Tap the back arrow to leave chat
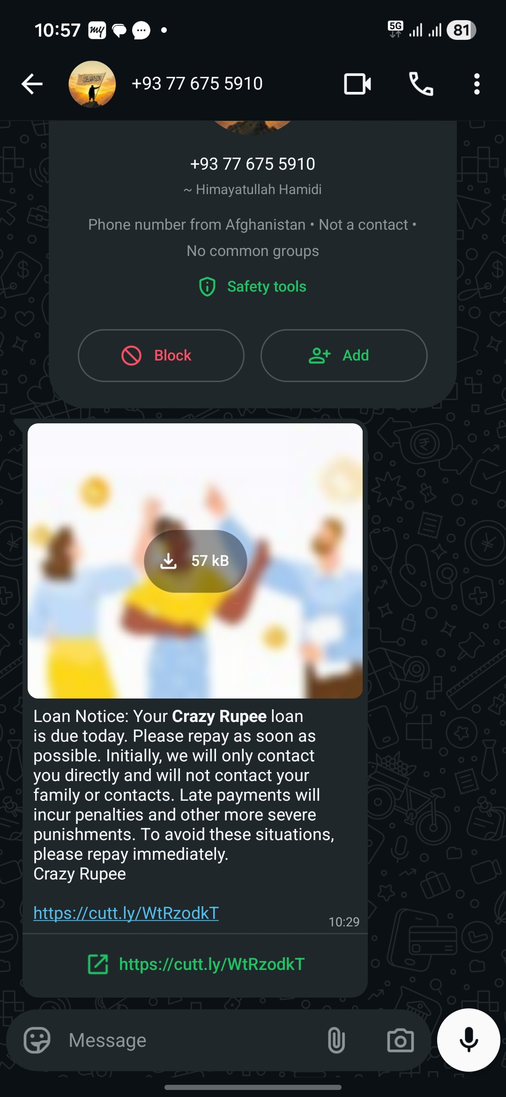The image size is (506, 1097). tap(32, 84)
